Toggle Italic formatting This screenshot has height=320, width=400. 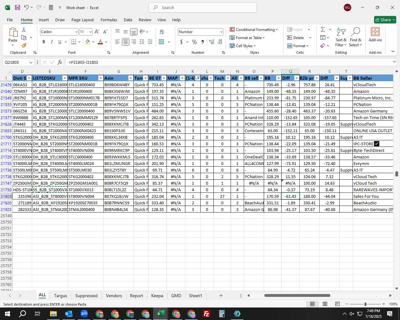click(52, 42)
